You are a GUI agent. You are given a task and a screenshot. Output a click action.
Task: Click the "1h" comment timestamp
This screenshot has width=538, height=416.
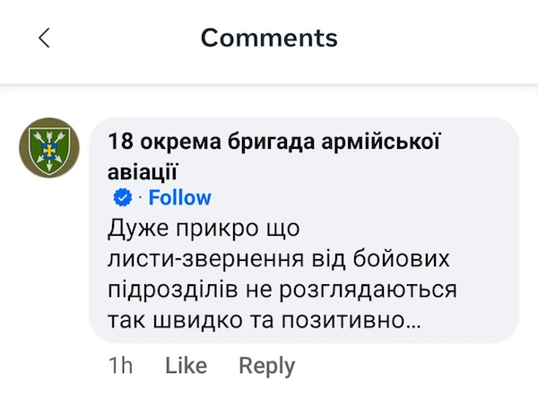click(x=119, y=366)
